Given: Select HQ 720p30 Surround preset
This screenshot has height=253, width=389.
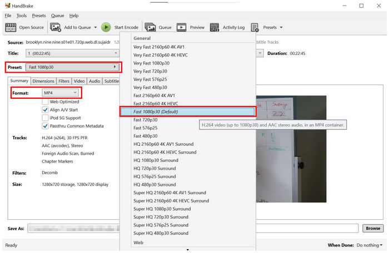Looking at the screenshot, I should (x=188, y=168).
